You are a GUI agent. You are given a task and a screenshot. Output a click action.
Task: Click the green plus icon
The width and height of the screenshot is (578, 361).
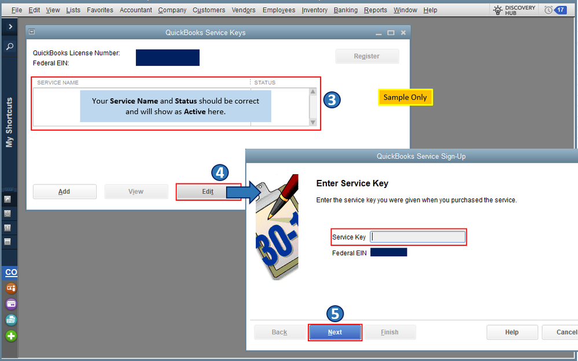click(11, 336)
